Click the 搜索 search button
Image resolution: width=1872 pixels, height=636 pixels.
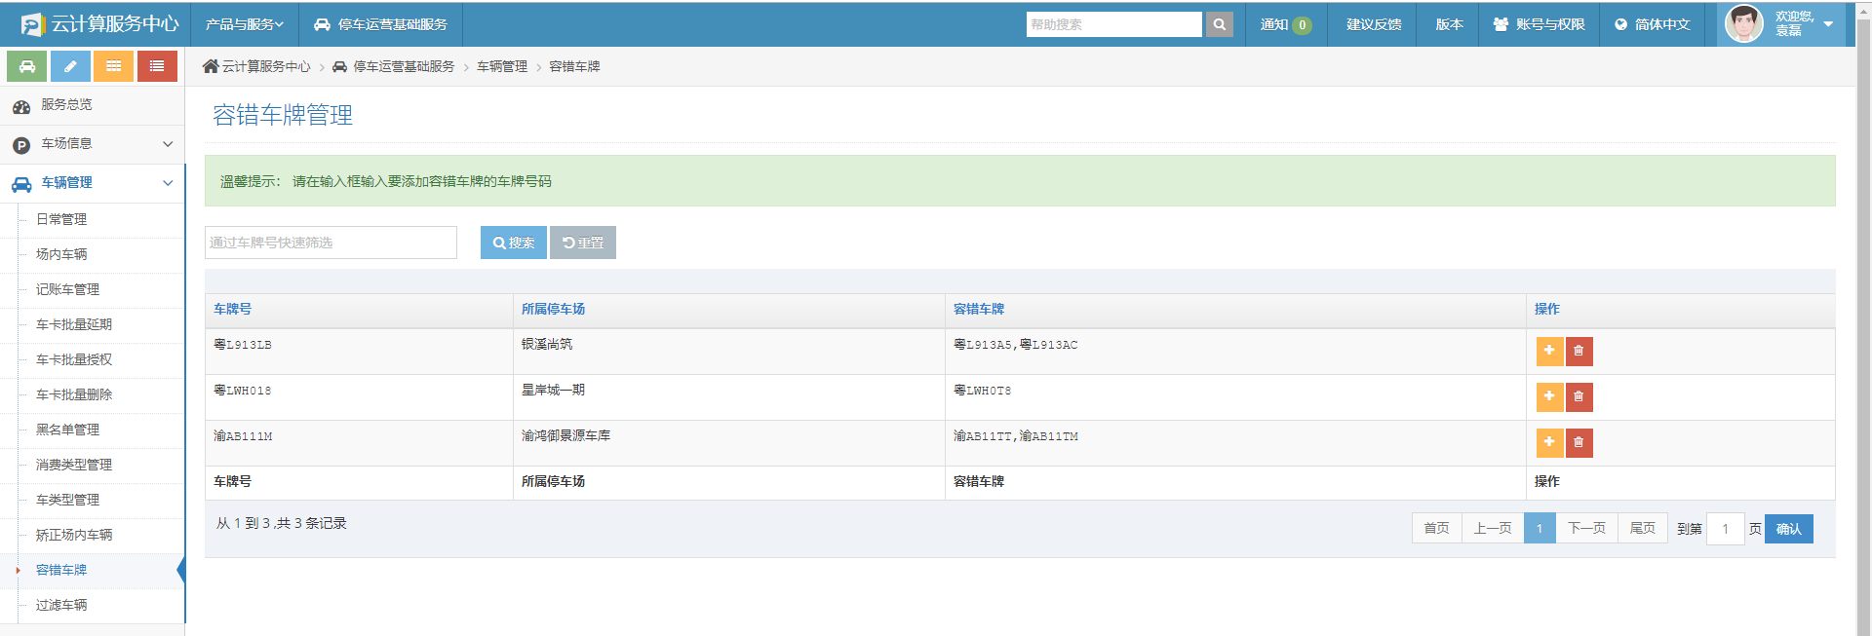coord(513,243)
